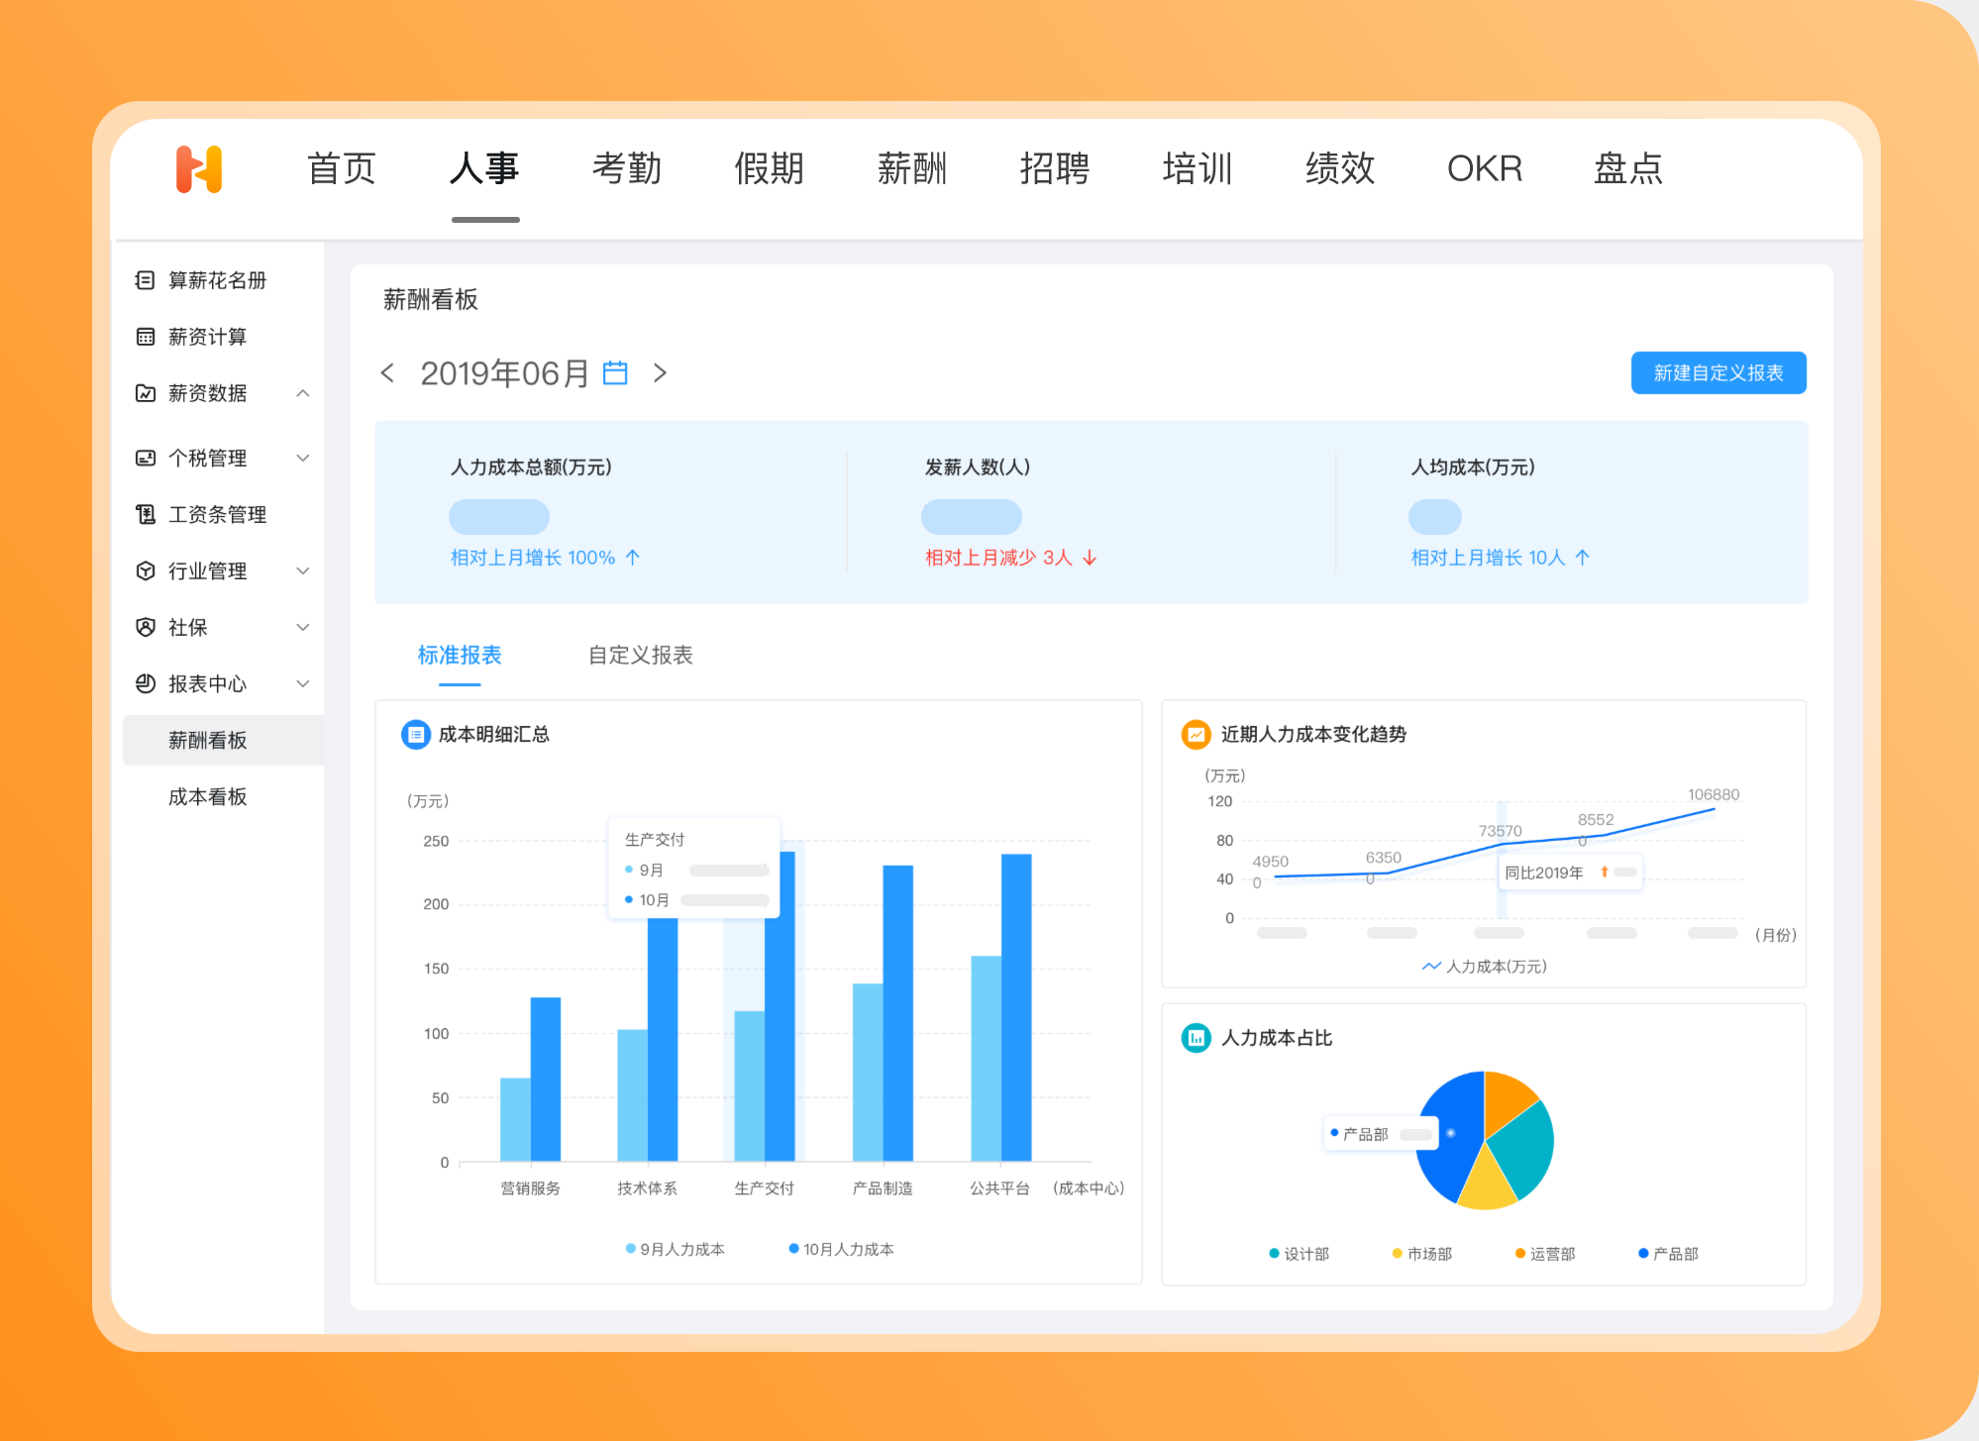Expand the 社保 sidebar menu

(303, 627)
